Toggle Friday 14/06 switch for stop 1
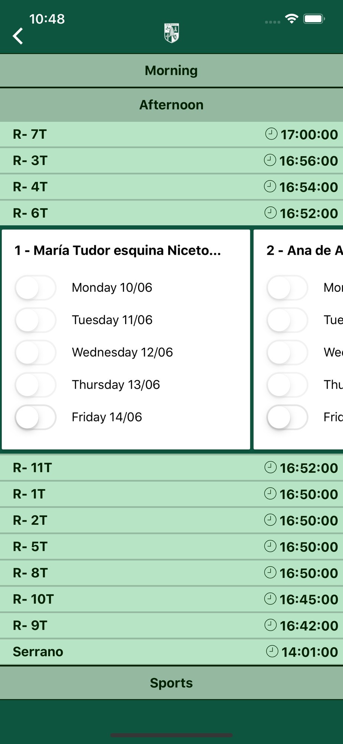The width and height of the screenshot is (343, 744). 35,417
